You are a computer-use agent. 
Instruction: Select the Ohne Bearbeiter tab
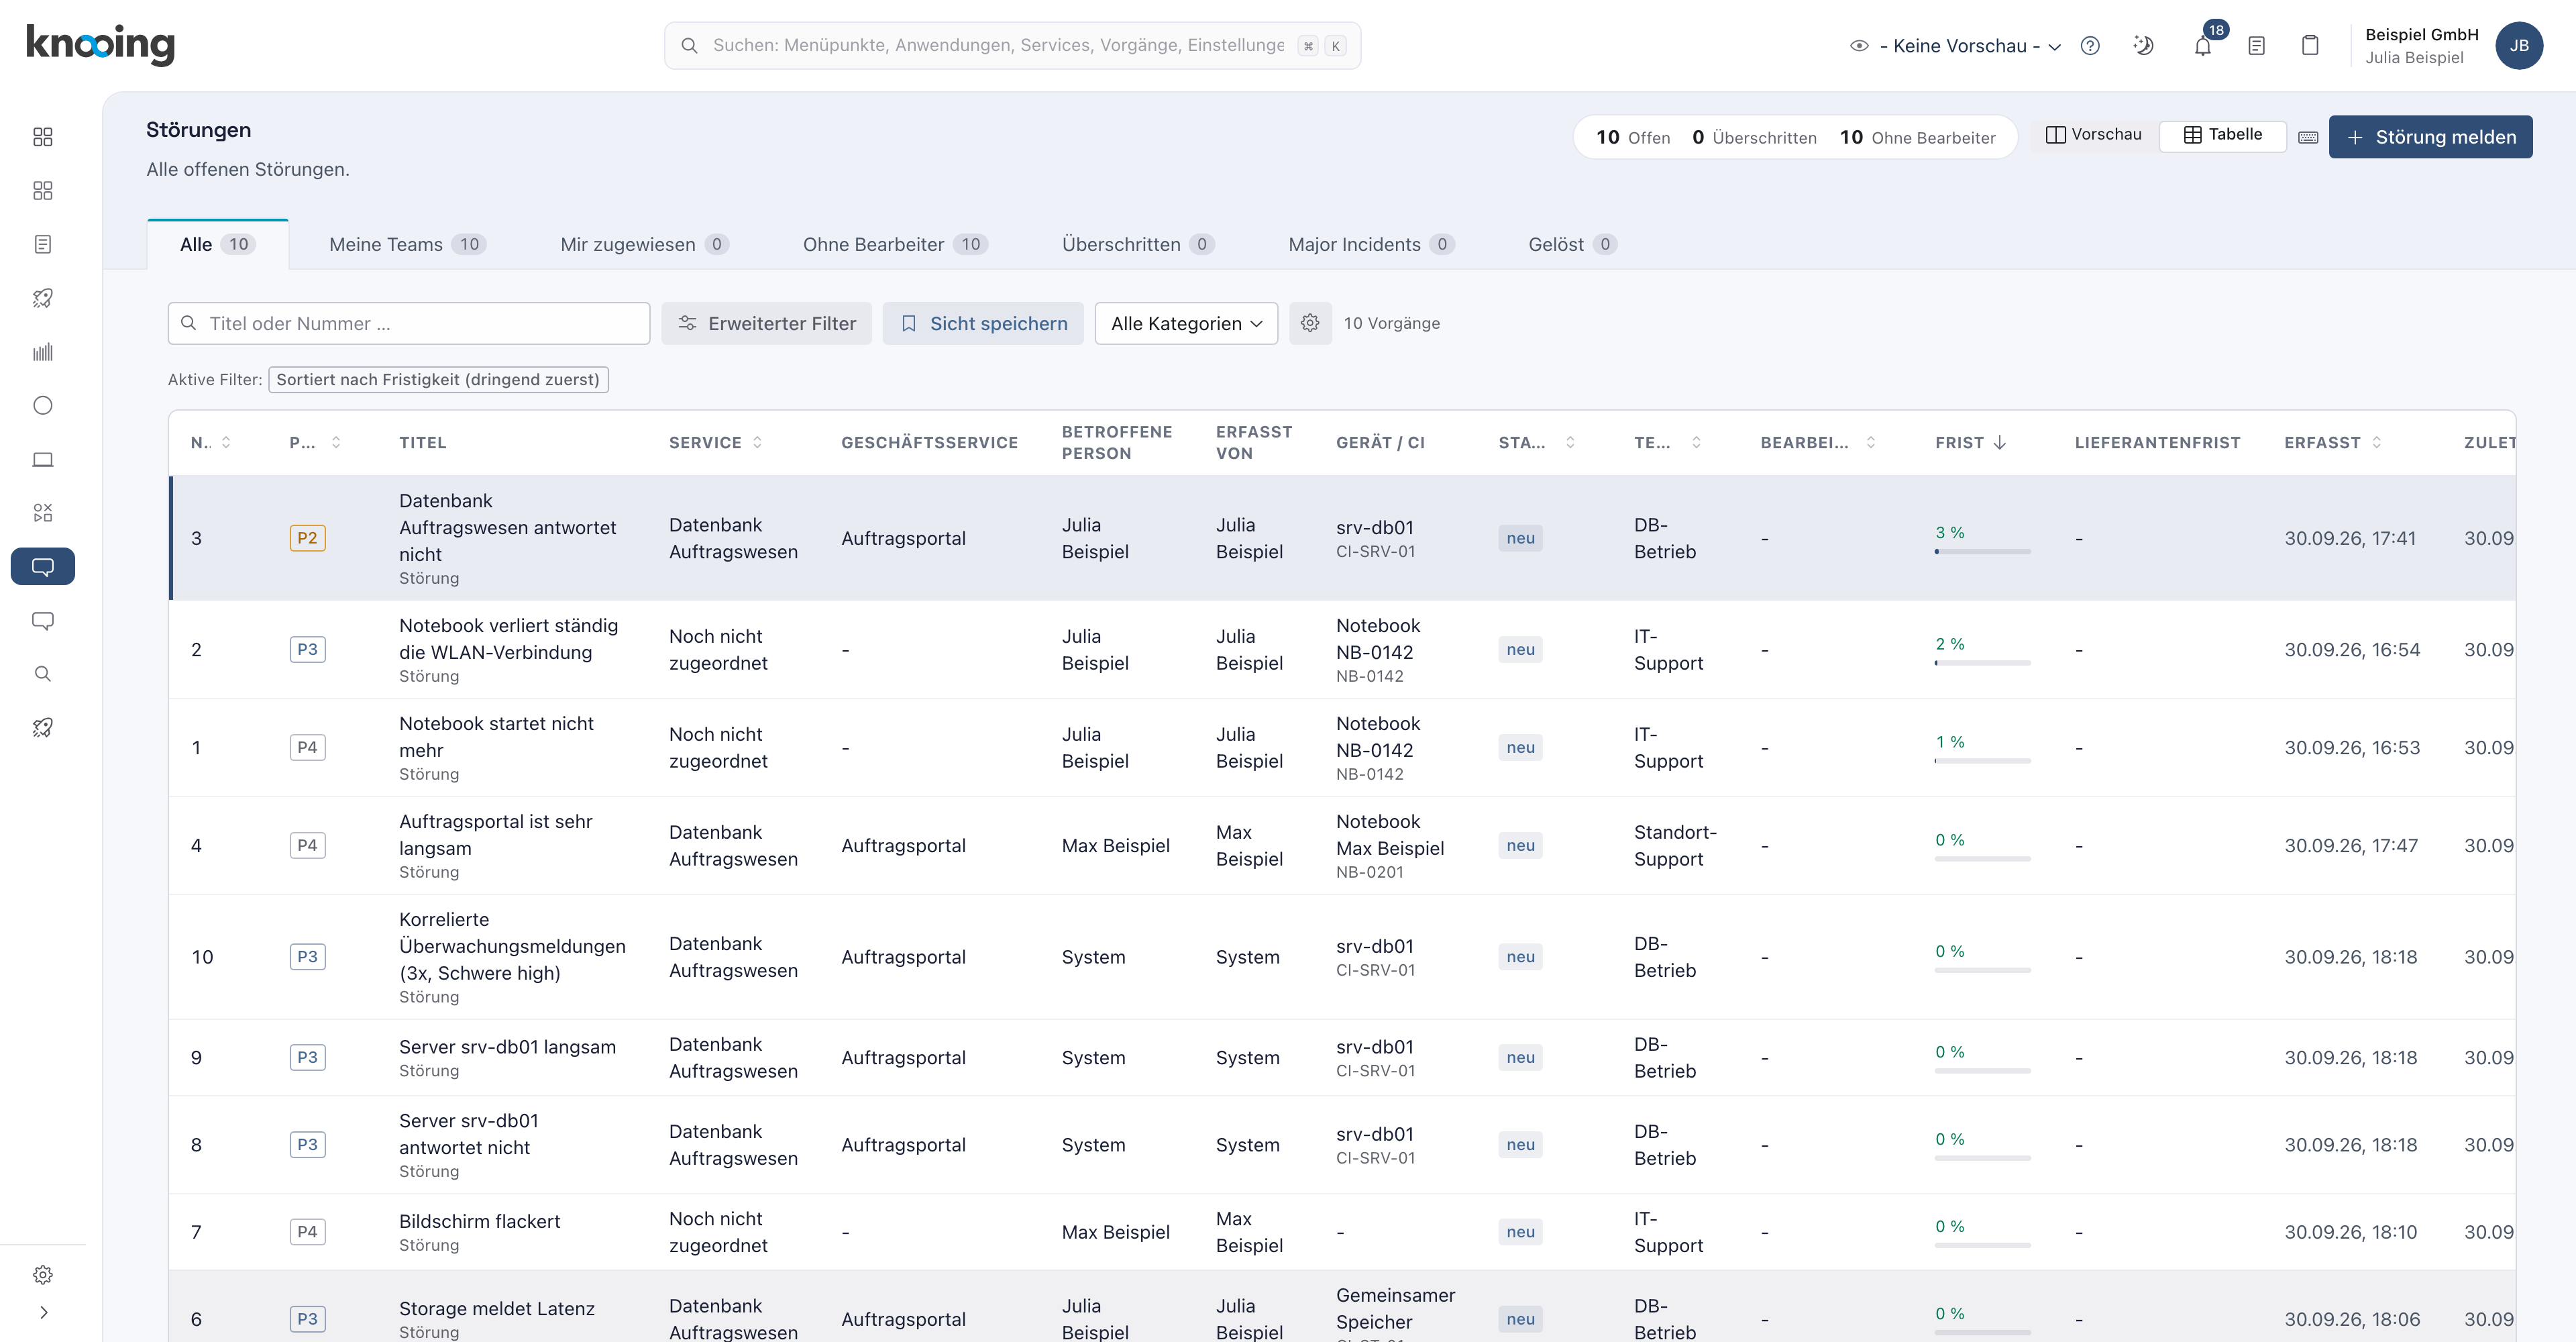click(895, 244)
